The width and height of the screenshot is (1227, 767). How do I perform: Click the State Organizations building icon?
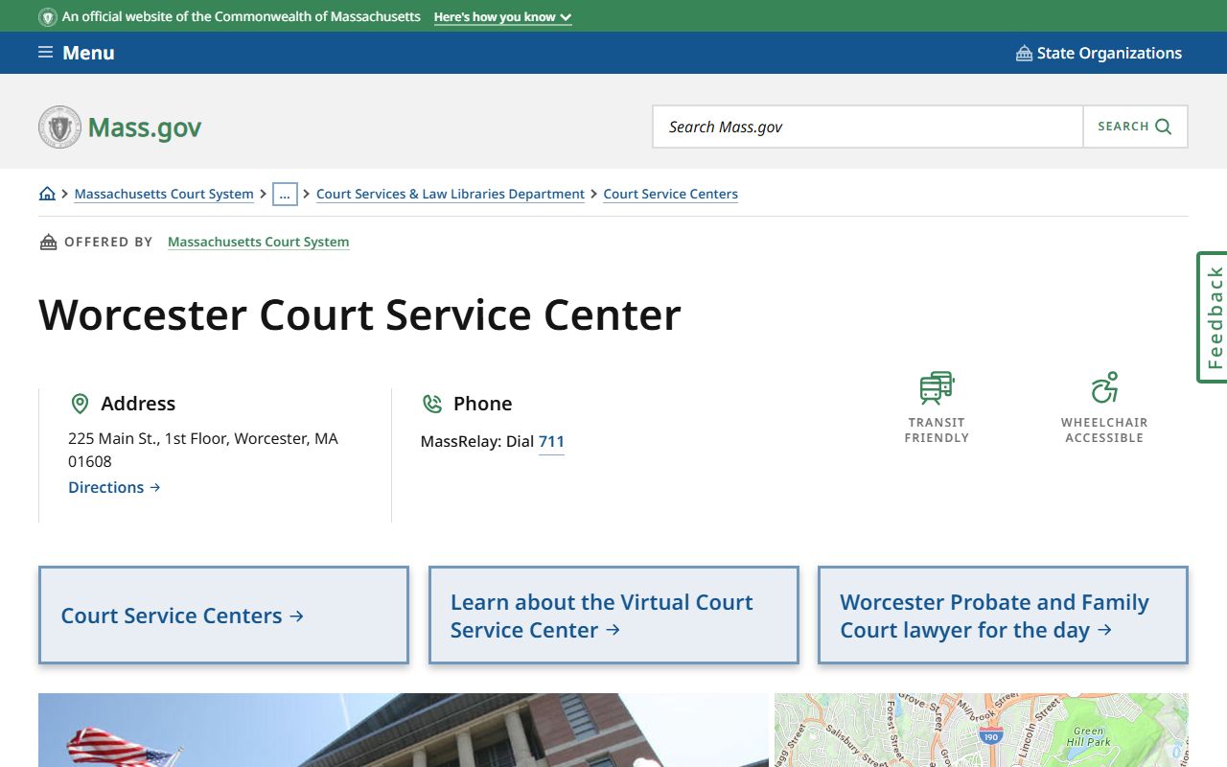click(1024, 53)
